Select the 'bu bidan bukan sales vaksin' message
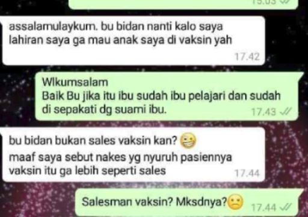This screenshot has height=217, width=308. (x=134, y=154)
